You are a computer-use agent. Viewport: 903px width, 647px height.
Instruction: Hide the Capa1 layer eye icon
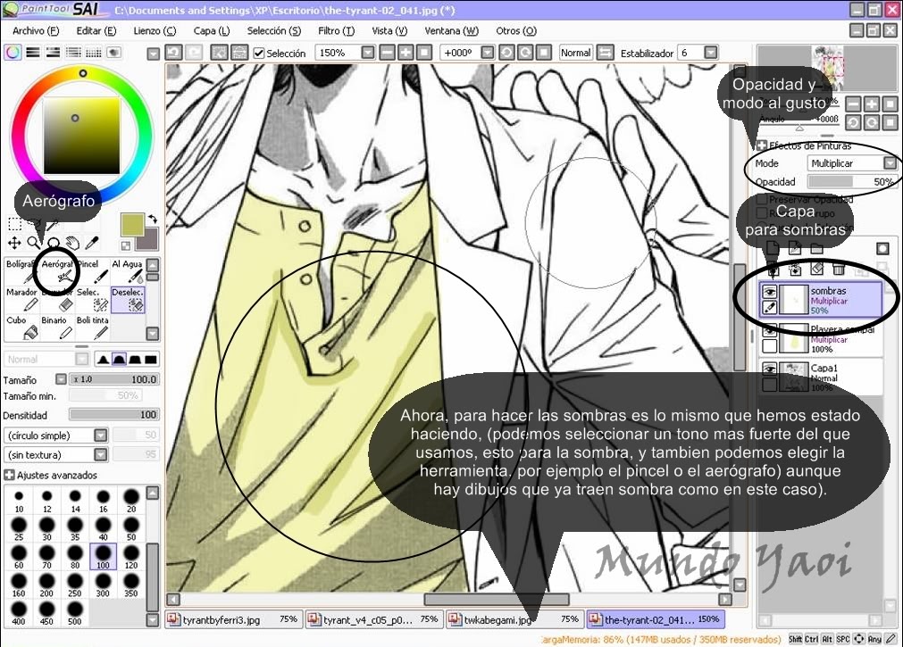click(x=769, y=369)
